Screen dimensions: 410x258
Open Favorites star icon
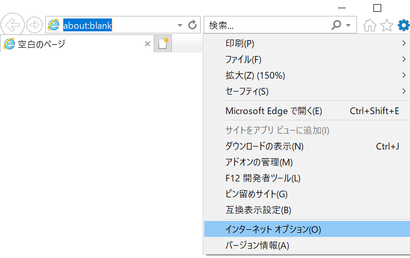386,25
